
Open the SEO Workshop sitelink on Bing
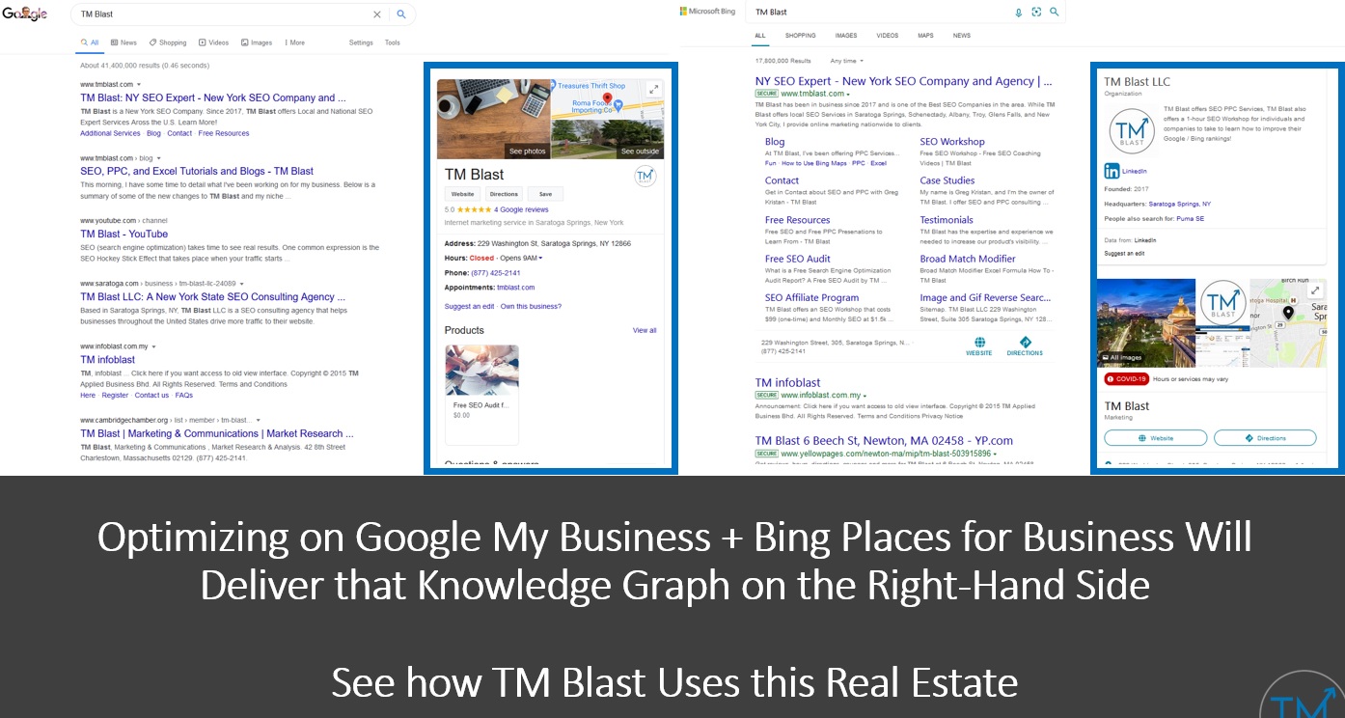tap(952, 141)
